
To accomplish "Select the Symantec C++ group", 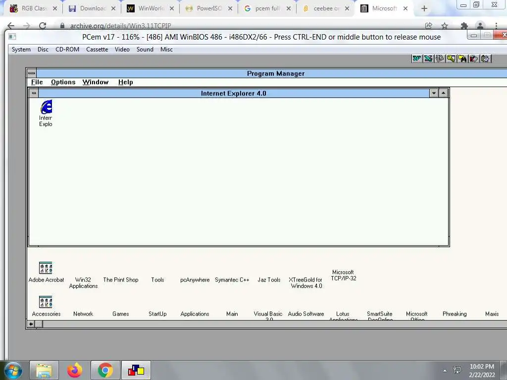I will pos(232,280).
